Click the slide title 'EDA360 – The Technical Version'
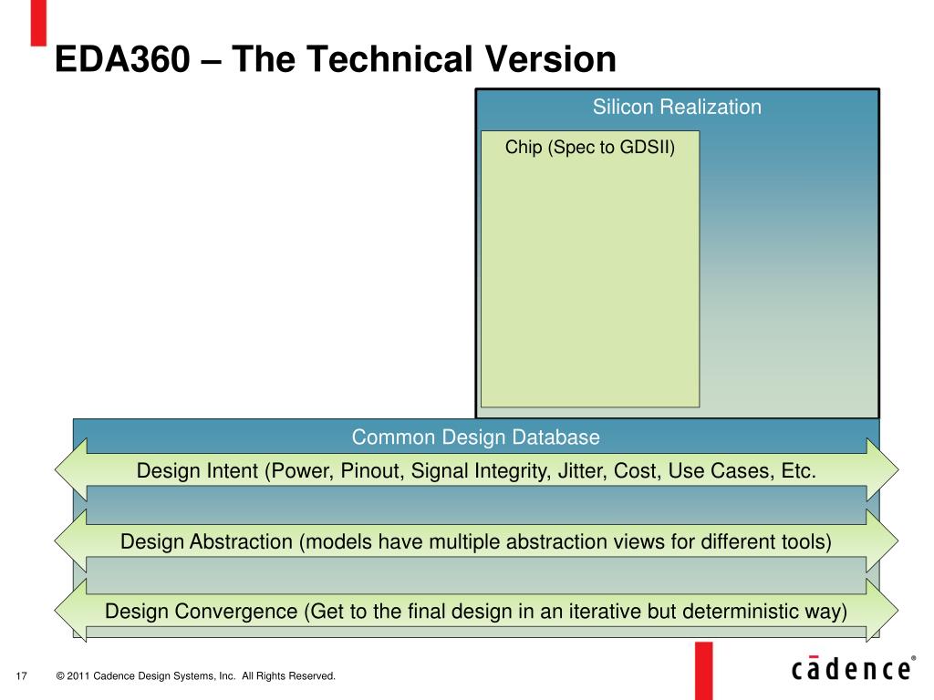934x700 pixels. click(x=336, y=59)
